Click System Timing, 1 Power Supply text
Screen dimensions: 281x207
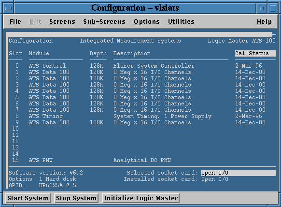coord(162,117)
